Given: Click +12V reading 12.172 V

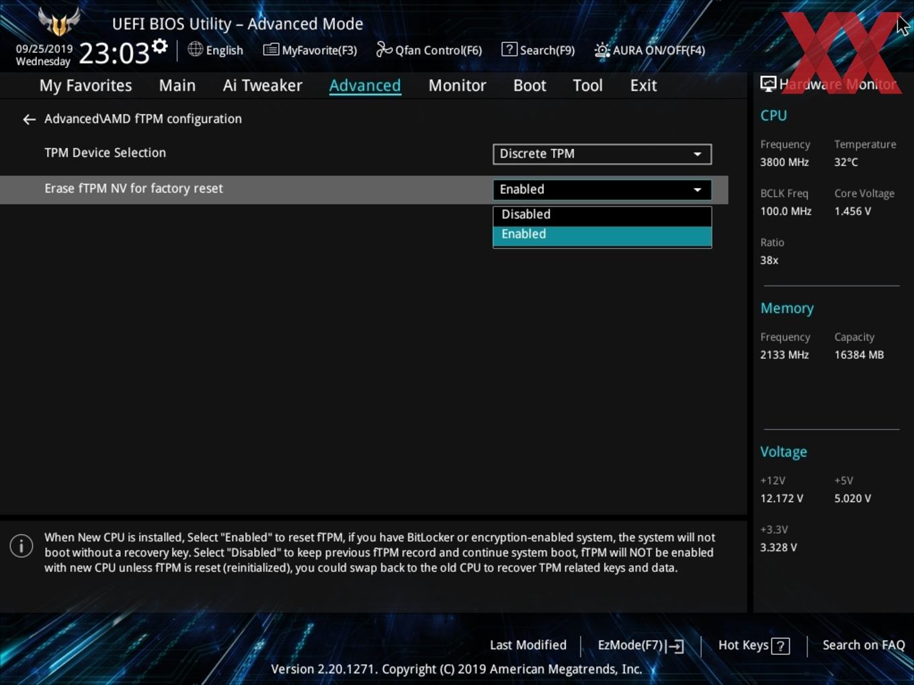Looking at the screenshot, I should 782,499.
